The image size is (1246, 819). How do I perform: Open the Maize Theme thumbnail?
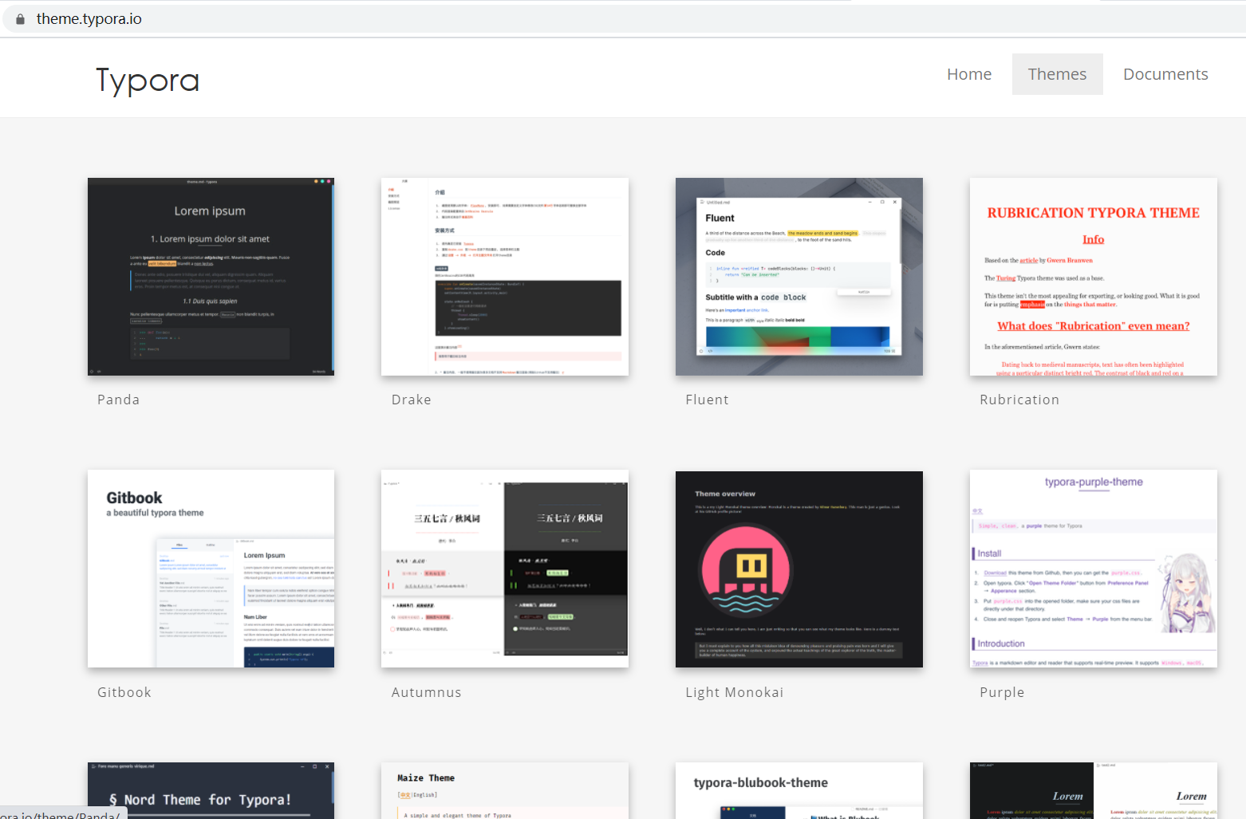[505, 790]
